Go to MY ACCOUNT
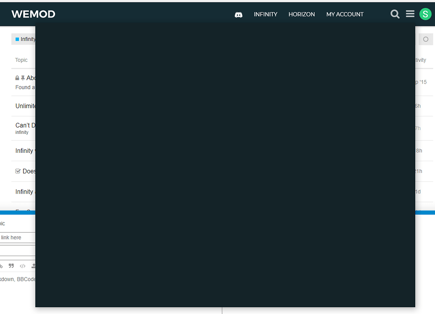The height and width of the screenshot is (314, 435). (x=345, y=14)
